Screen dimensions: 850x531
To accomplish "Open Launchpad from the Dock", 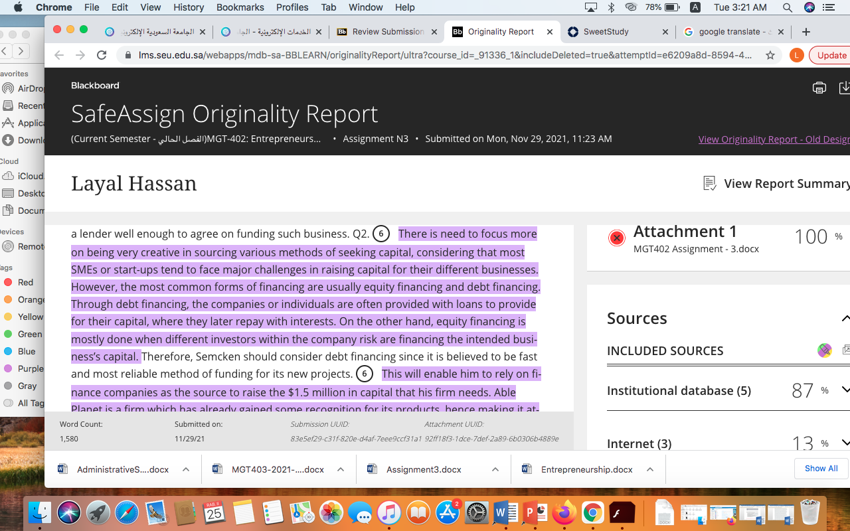I will point(98,512).
